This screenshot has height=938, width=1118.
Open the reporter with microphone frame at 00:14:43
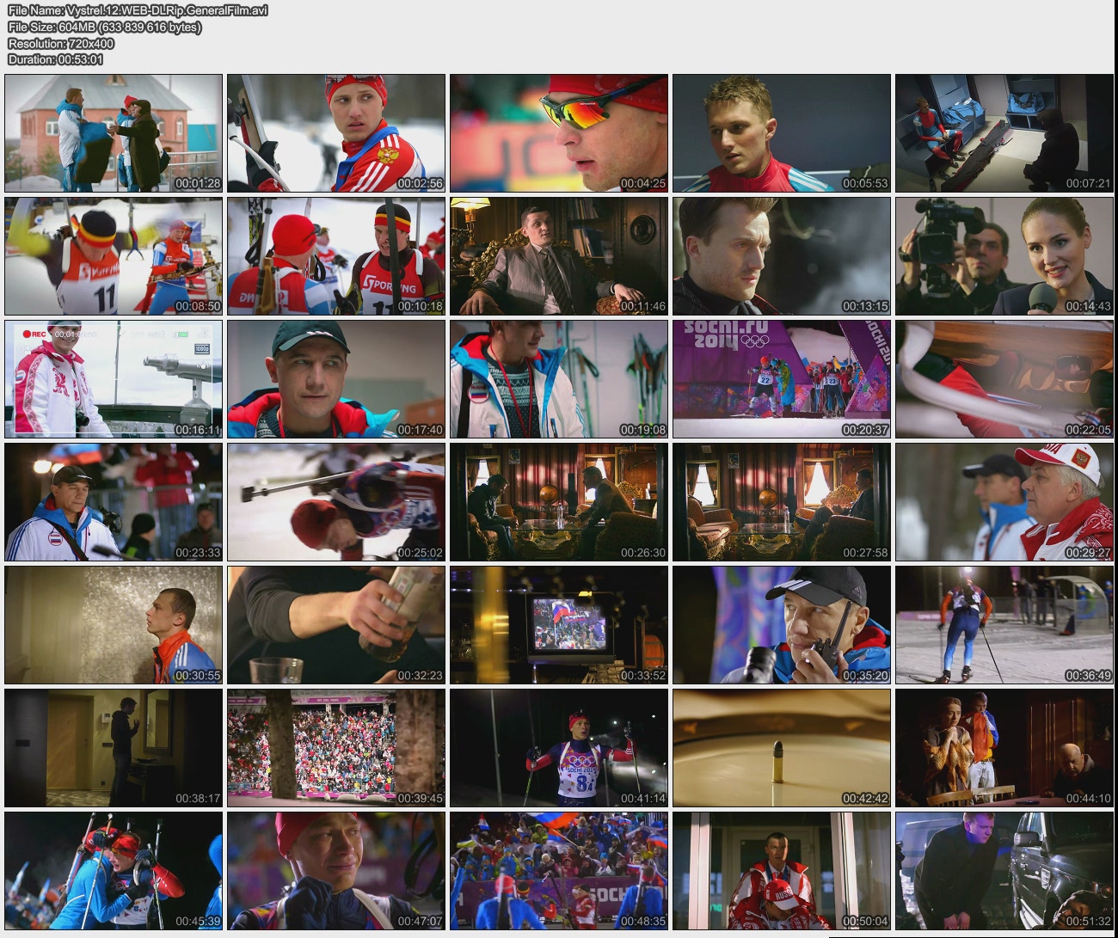coord(1004,256)
